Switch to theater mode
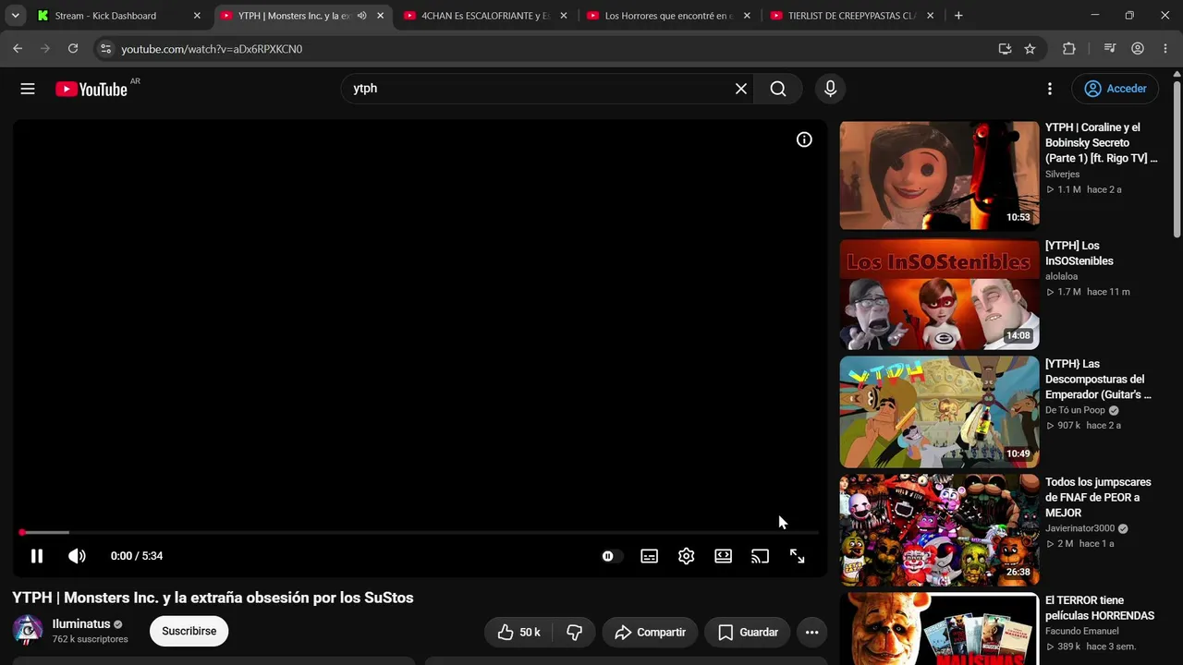Screen dimensions: 1183x665 coord(723,556)
